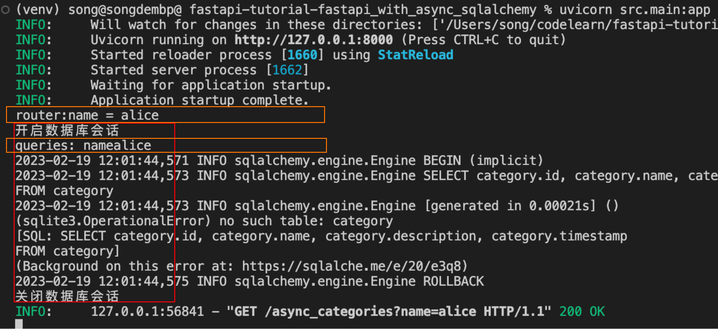Click the terminal prompt circle indicator

tap(5, 10)
